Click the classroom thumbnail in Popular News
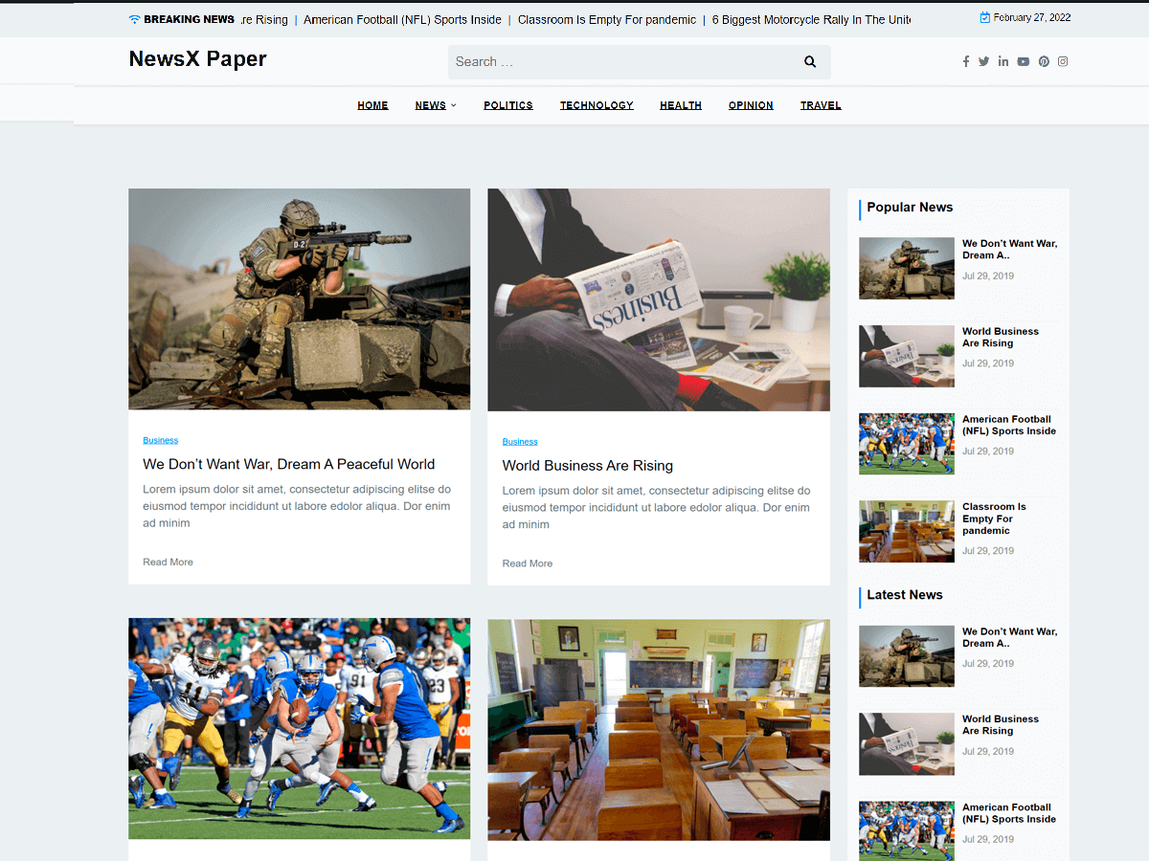The height and width of the screenshot is (861, 1149). [x=906, y=531]
